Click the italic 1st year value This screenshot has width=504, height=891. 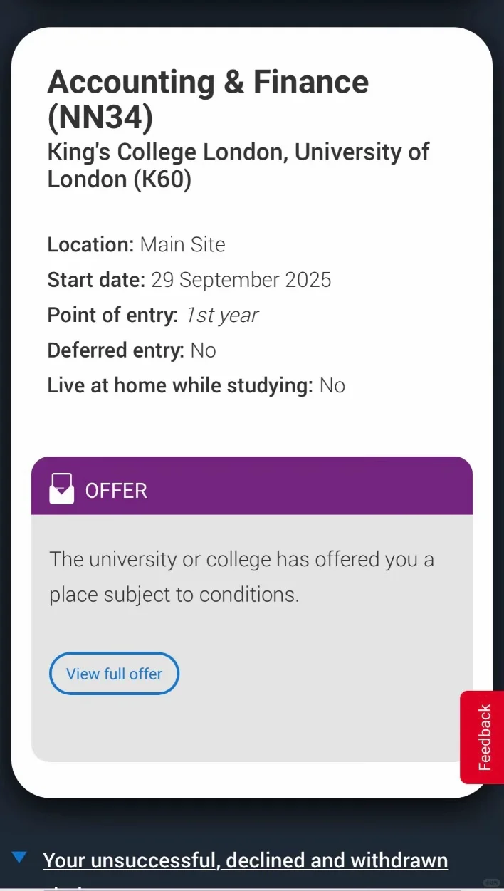tap(221, 316)
